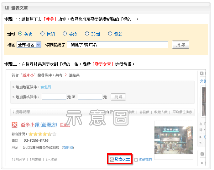Click the 3C類 category link
Image resolution: width=214 pixels, height=170 pixels.
(96, 34)
